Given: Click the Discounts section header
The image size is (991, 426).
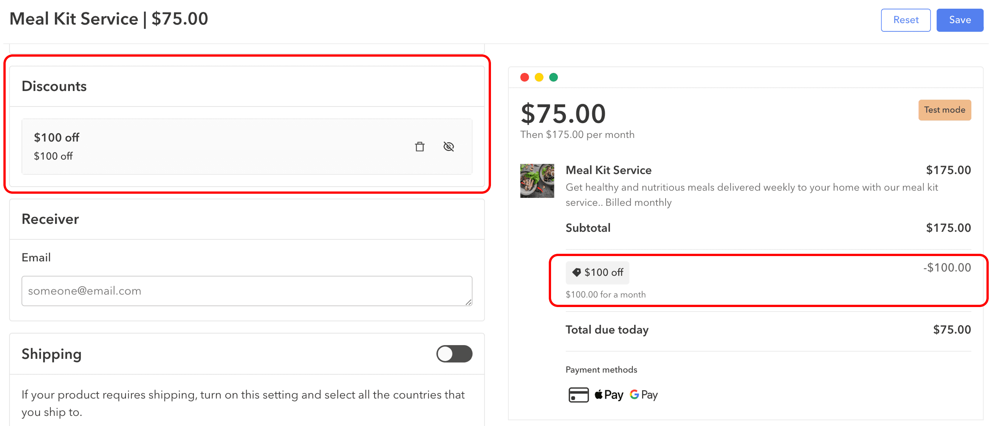Looking at the screenshot, I should 54,86.
